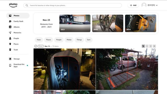The width and height of the screenshot is (167, 94).
Task: Open the Sort dropdown
Action: point(89,40)
